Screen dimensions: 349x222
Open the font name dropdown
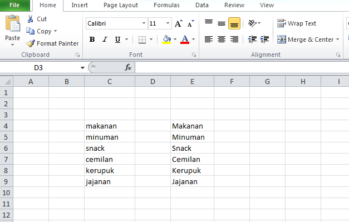tap(144, 23)
